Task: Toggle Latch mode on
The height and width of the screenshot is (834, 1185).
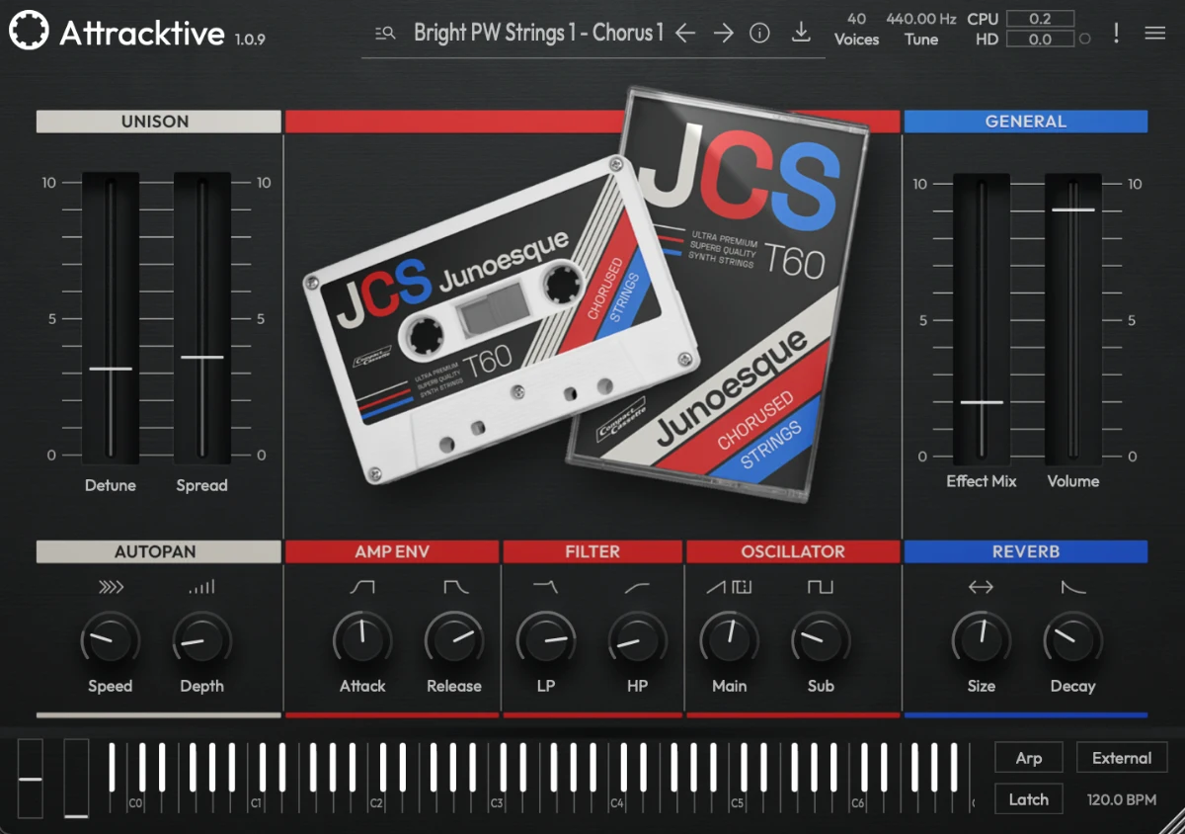Action: click(x=1028, y=798)
